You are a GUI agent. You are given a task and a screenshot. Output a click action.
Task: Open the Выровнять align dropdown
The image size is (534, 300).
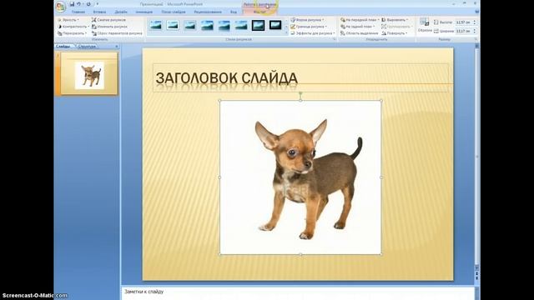coord(395,20)
